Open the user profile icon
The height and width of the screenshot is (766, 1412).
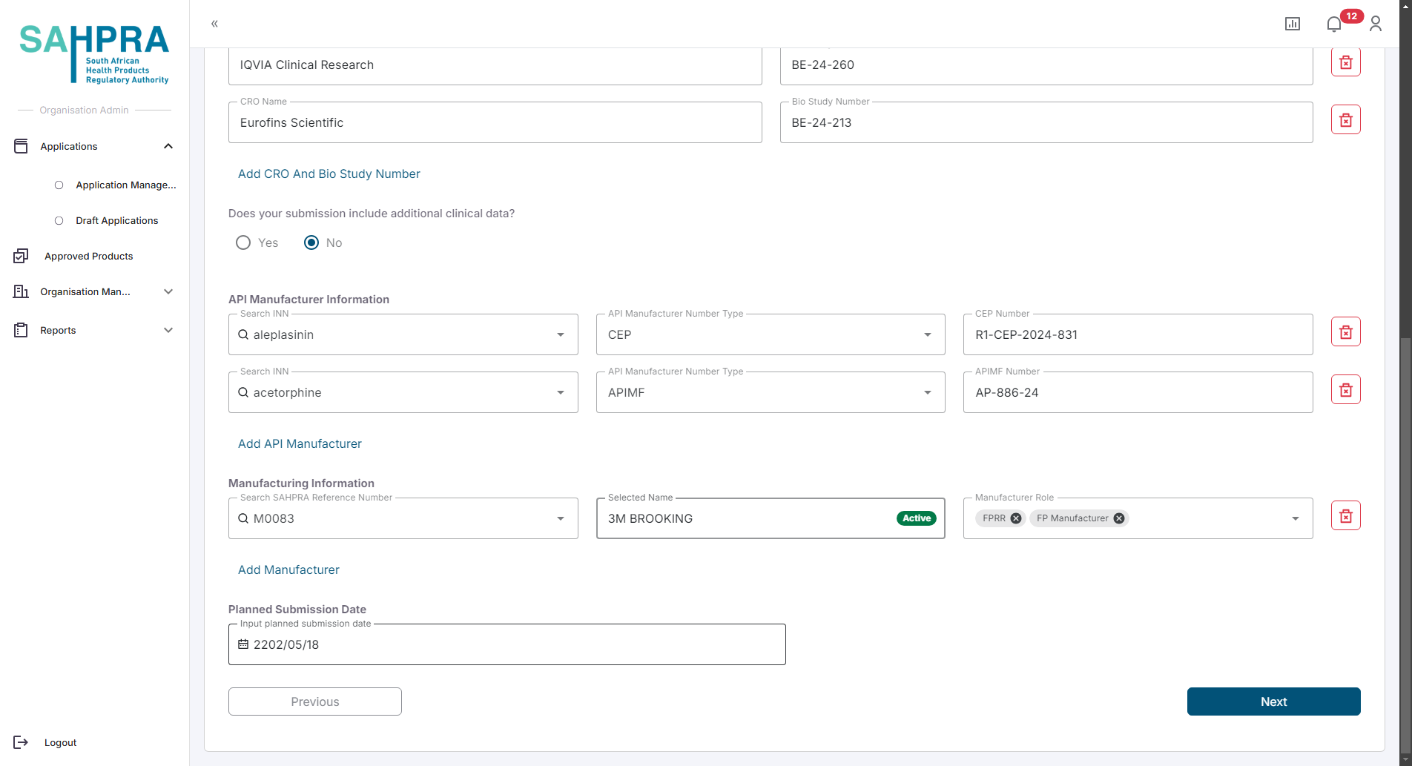[1375, 24]
